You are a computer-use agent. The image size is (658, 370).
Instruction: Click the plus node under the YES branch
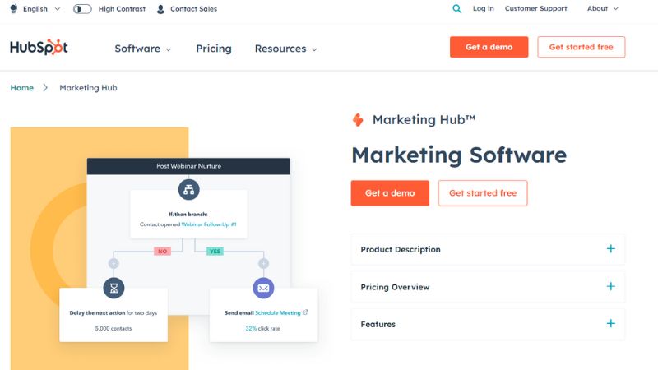(263, 263)
